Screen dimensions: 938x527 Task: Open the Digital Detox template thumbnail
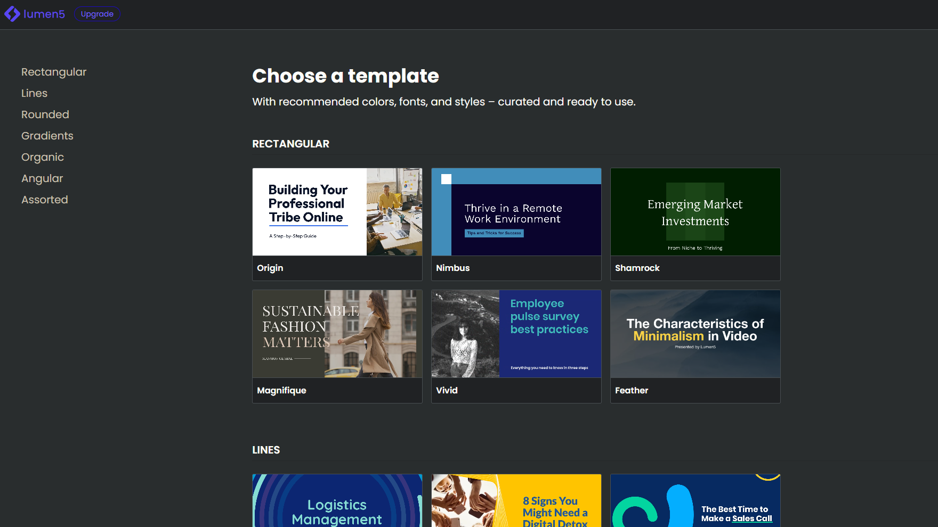pyautogui.click(x=516, y=500)
